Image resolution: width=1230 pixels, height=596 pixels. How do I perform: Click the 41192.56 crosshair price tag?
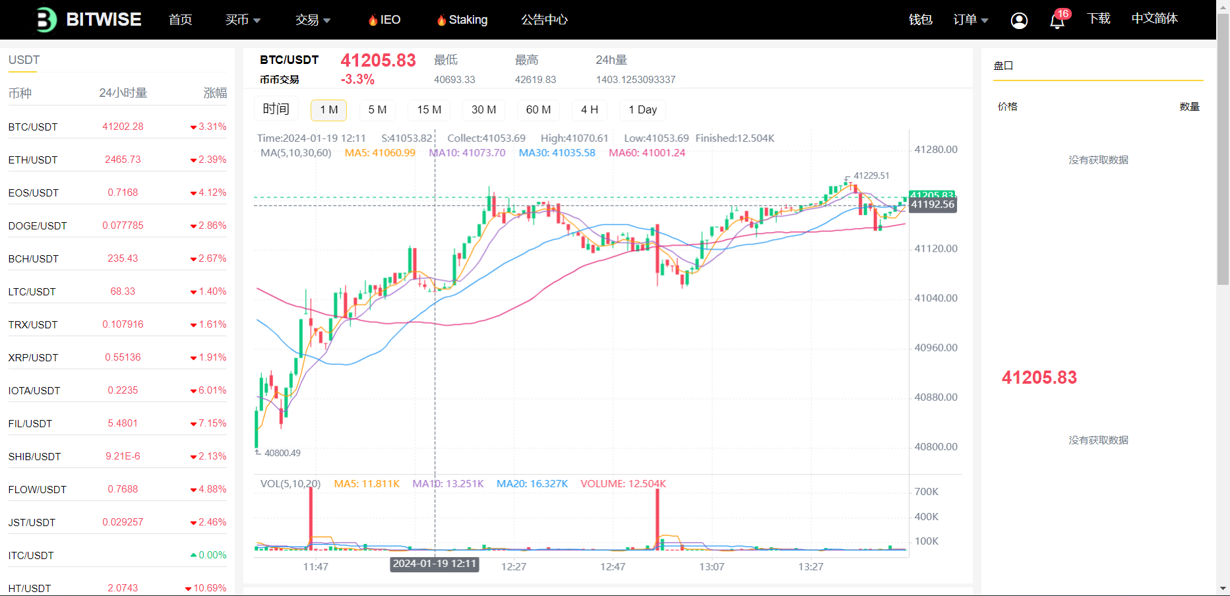pos(933,204)
